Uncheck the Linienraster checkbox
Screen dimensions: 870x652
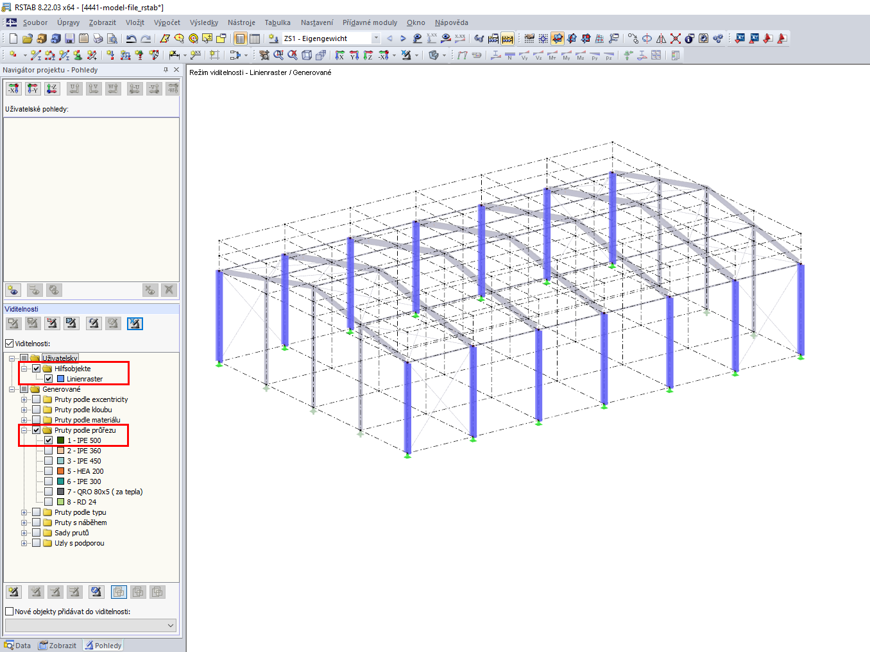click(x=49, y=379)
